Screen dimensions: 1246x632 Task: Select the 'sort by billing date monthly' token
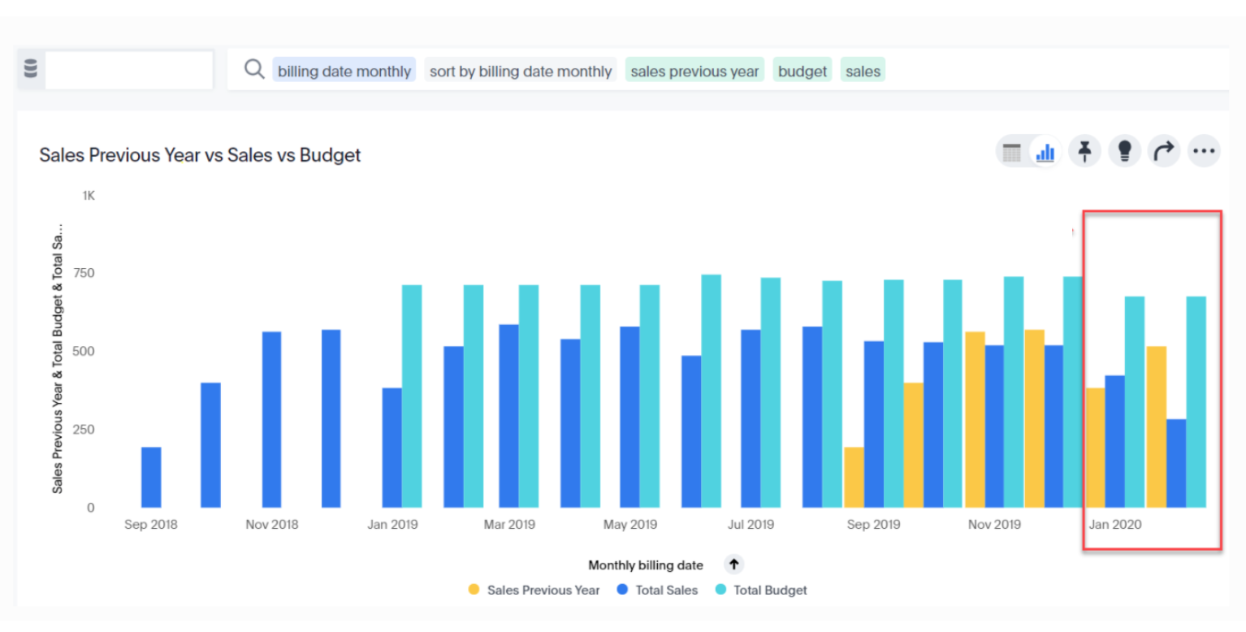pyautogui.click(x=520, y=71)
